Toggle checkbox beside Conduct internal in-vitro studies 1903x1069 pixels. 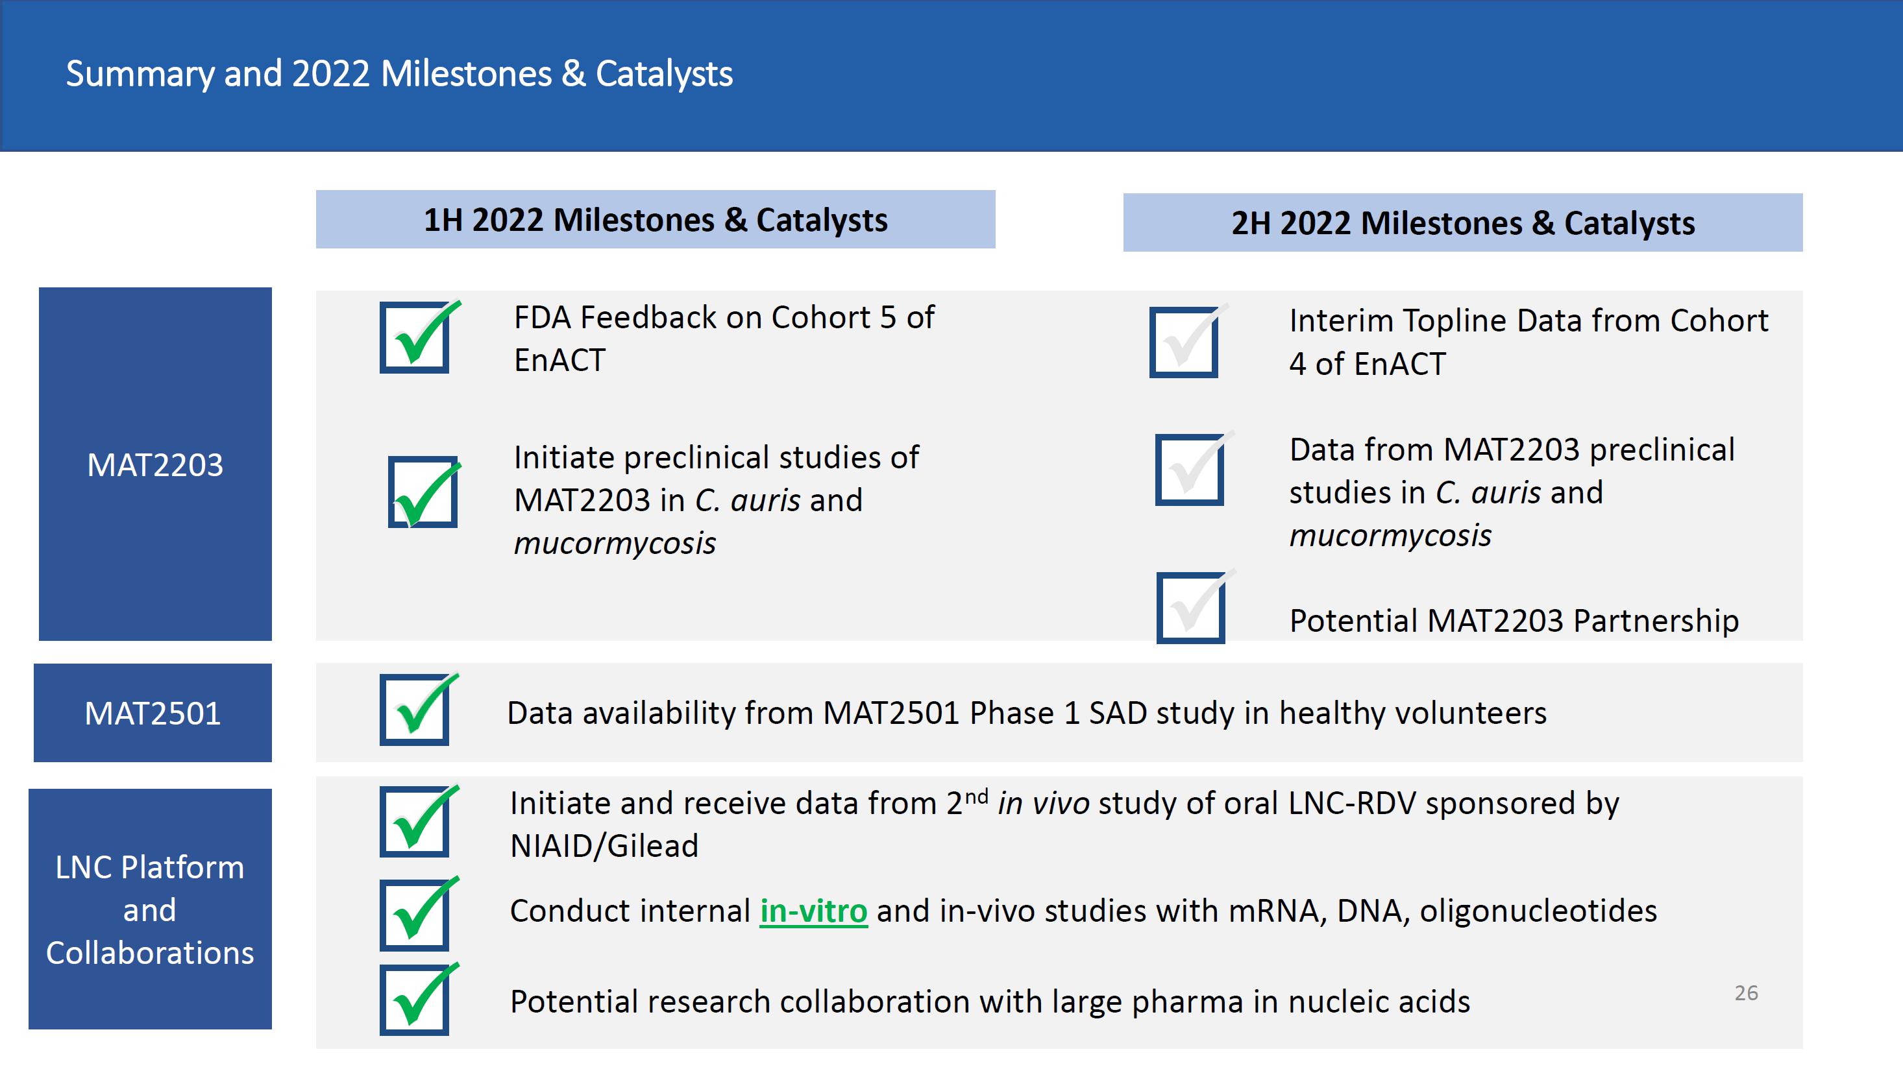pyautogui.click(x=415, y=915)
